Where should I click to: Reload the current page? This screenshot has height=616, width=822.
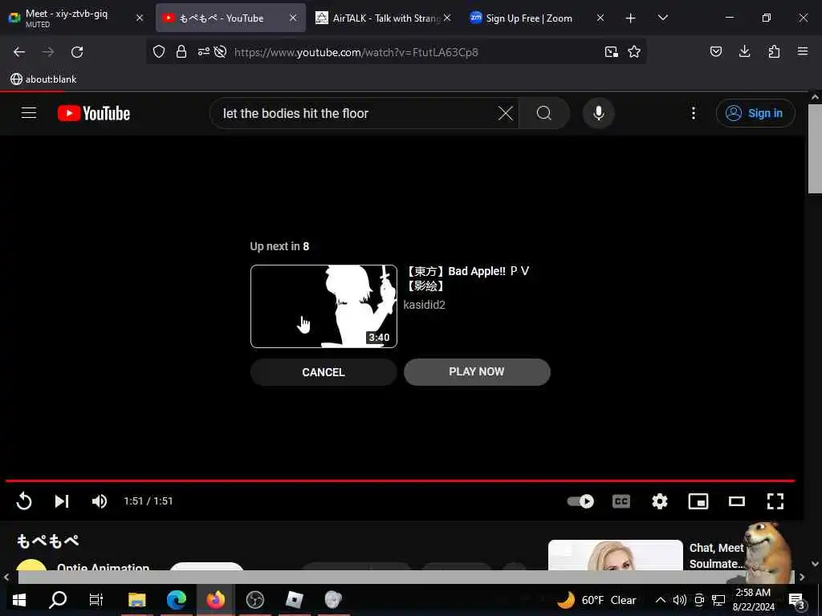point(77,52)
